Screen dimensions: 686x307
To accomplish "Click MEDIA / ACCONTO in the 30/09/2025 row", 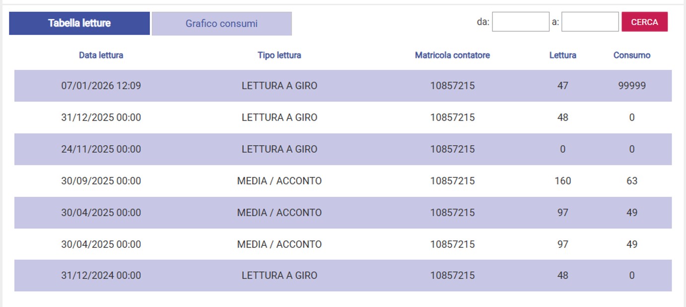I will (x=279, y=181).
